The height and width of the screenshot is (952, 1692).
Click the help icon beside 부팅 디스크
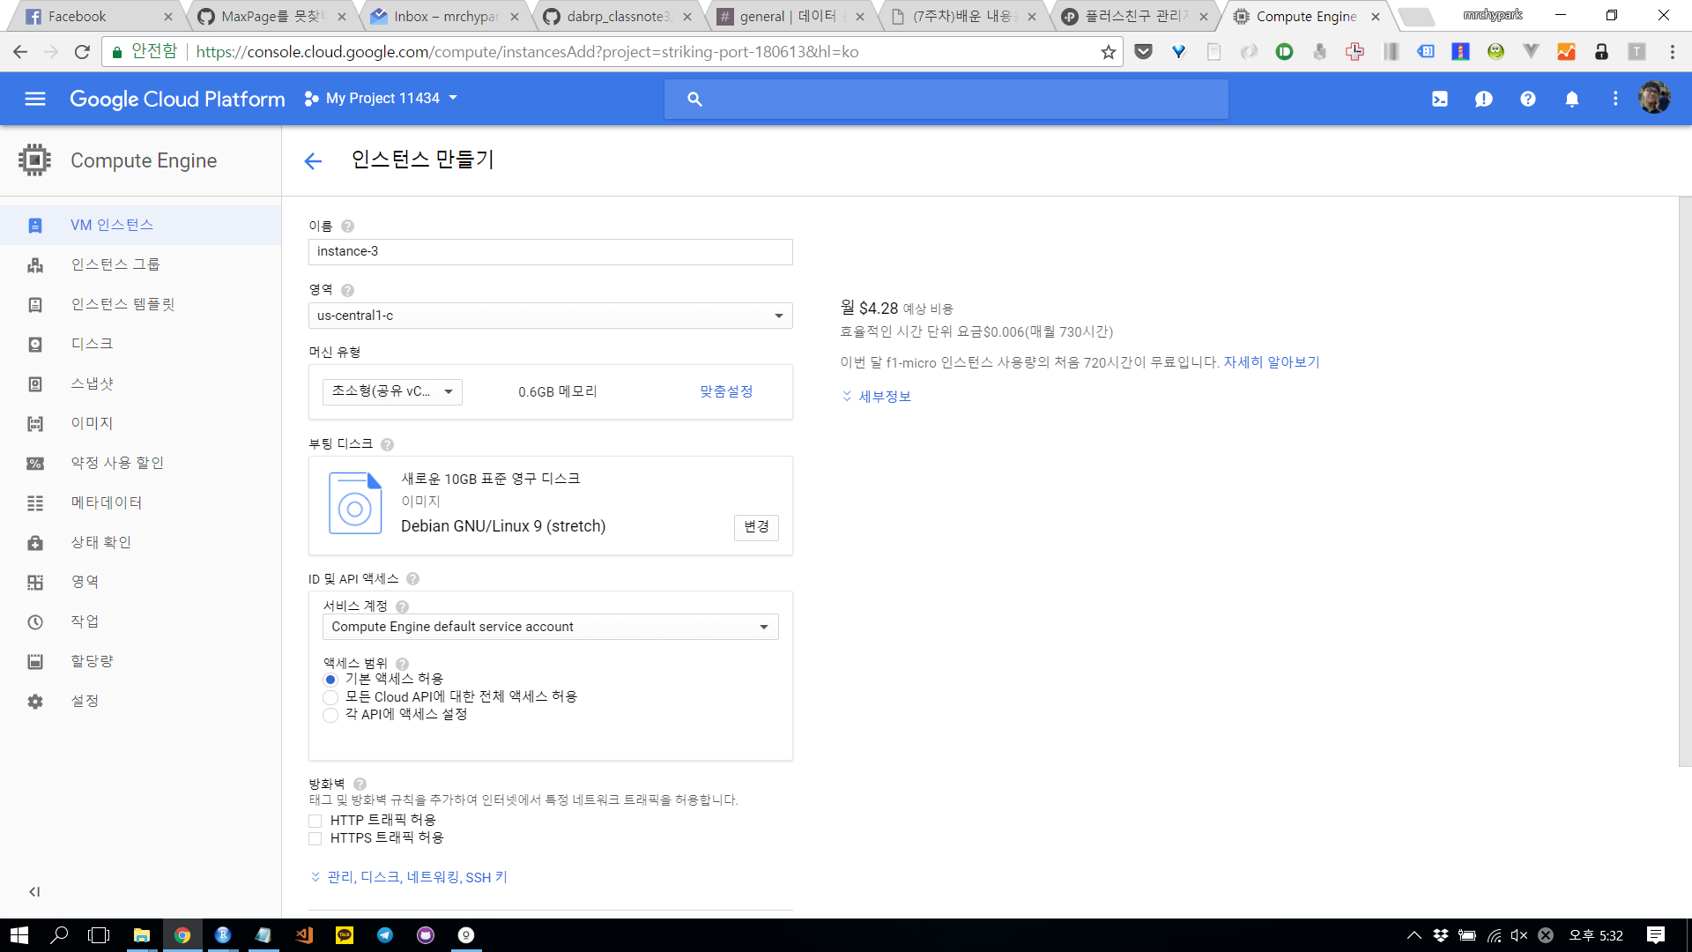[387, 444]
